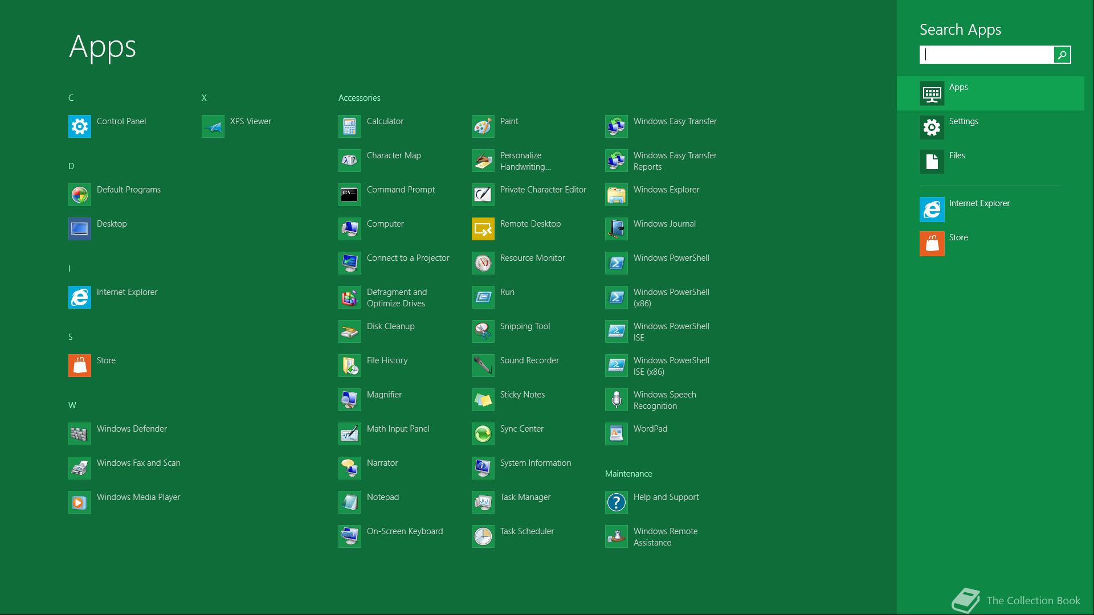
Task: Click the Maintenance group heading
Action: 628,474
